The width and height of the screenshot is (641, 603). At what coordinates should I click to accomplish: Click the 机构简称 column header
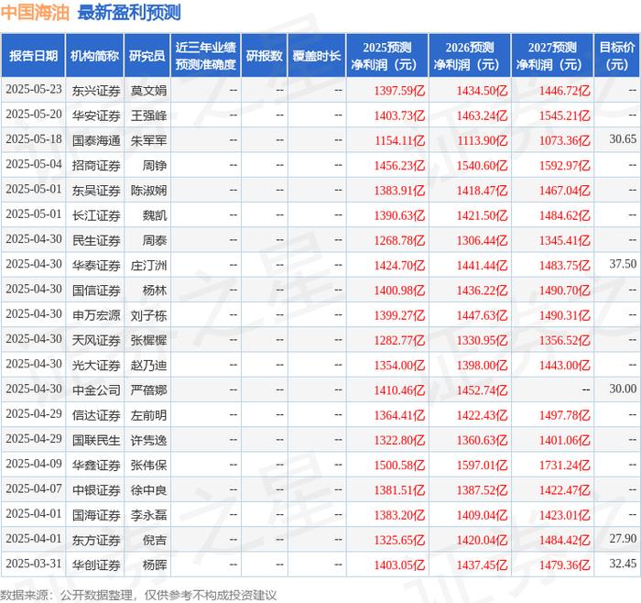coord(94,56)
